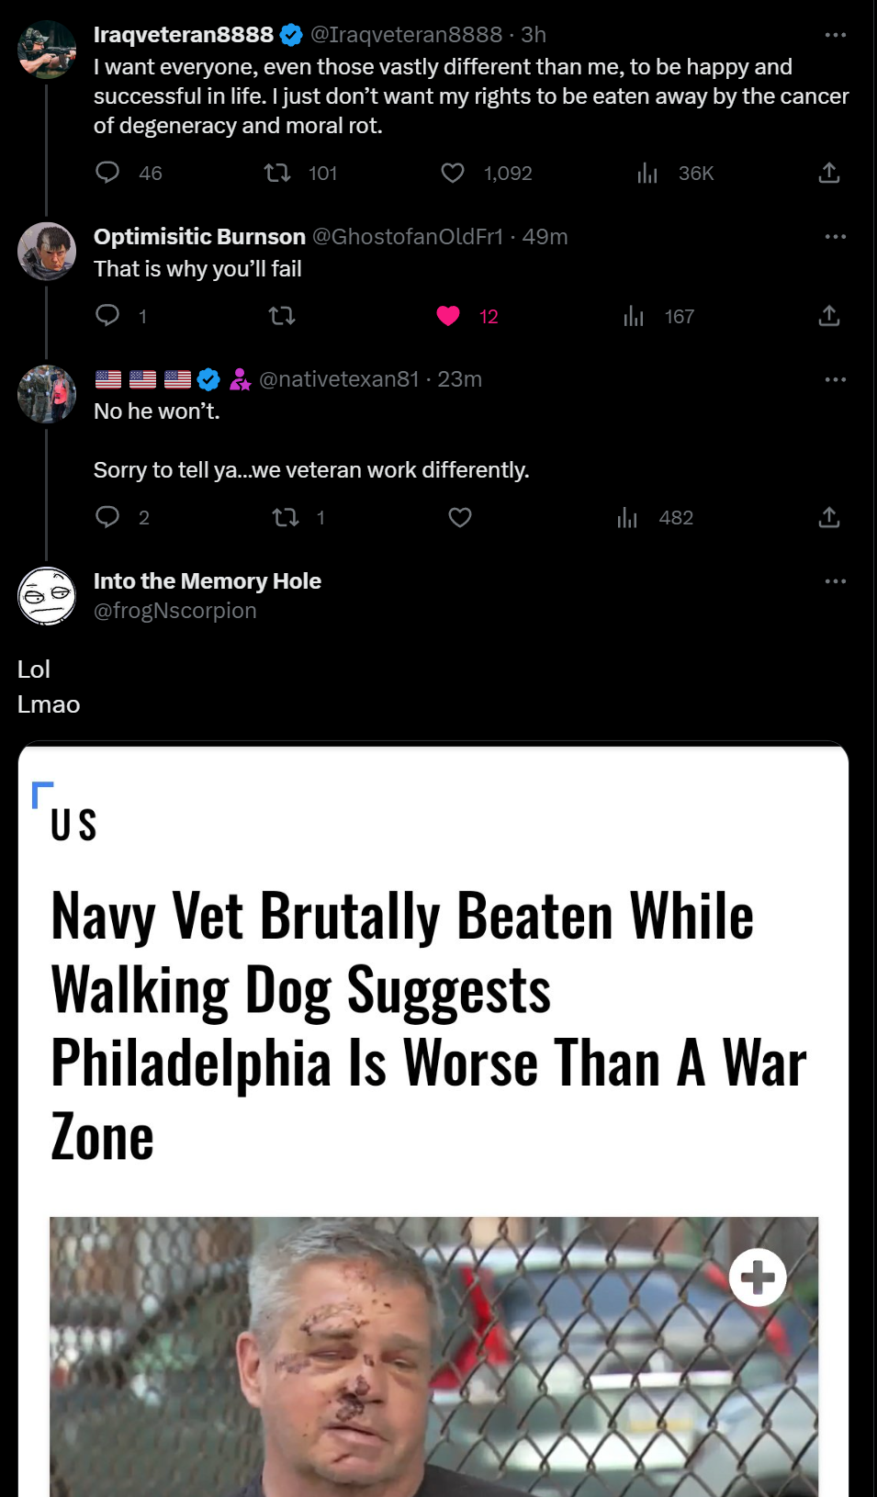Share the Iraqveteran8888 tweet
The image size is (877, 1497).
click(829, 173)
